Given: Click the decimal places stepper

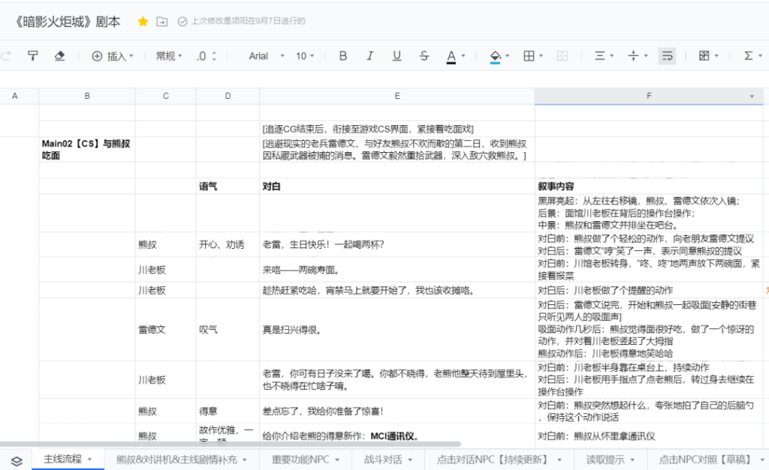Looking at the screenshot, I should pyautogui.click(x=214, y=55).
